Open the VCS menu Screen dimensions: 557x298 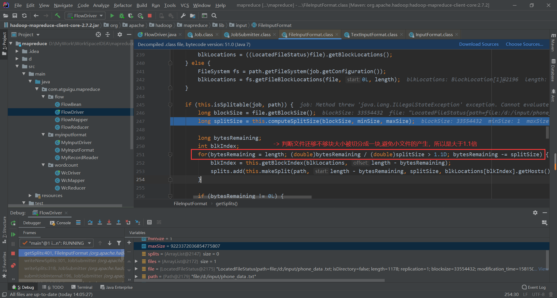(x=185, y=5)
